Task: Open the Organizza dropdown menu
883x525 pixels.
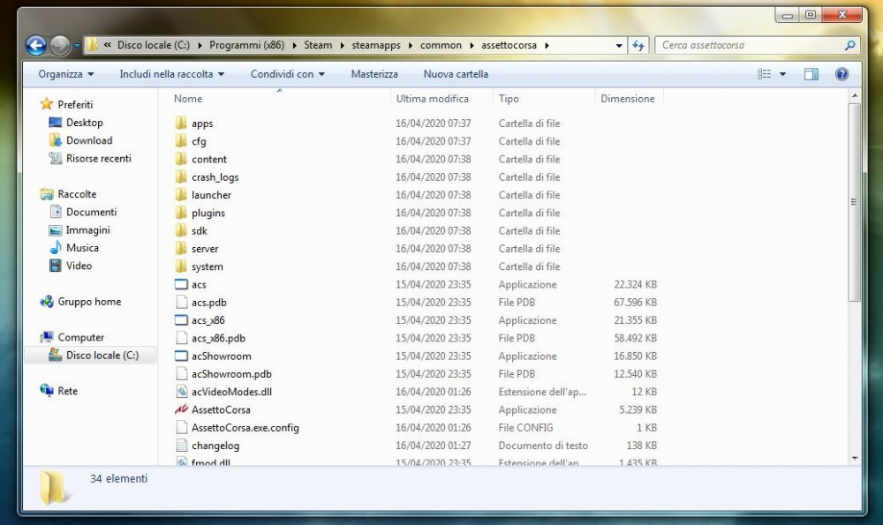Action: (x=66, y=74)
